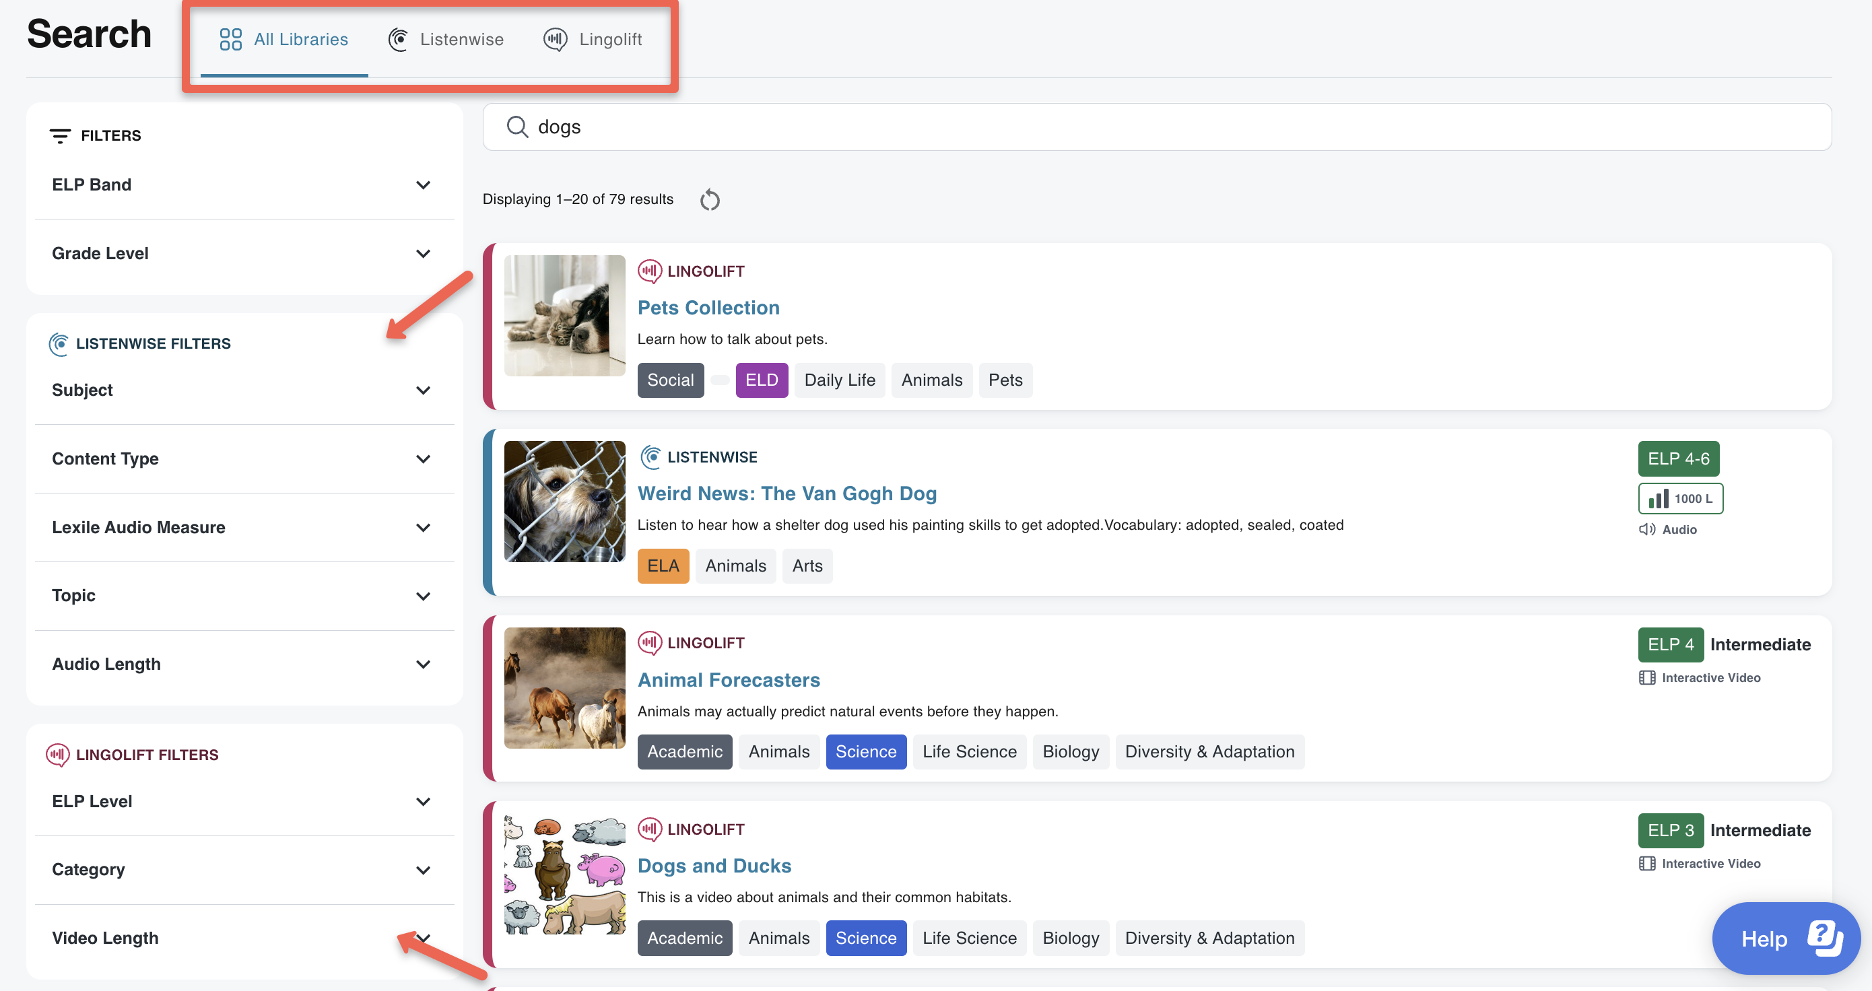This screenshot has height=991, width=1872.
Task: Expand the Audio Length filter
Action: click(x=244, y=664)
